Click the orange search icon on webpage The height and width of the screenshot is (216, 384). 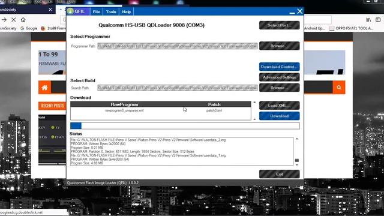tap(339, 88)
